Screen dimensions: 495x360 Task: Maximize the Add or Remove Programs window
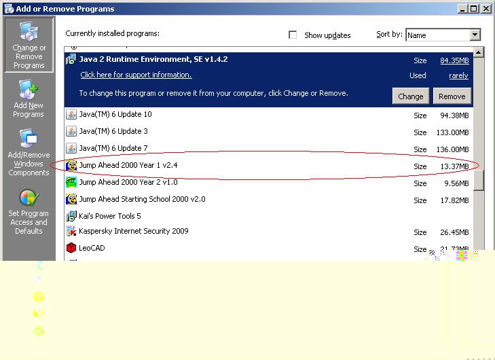474,9
